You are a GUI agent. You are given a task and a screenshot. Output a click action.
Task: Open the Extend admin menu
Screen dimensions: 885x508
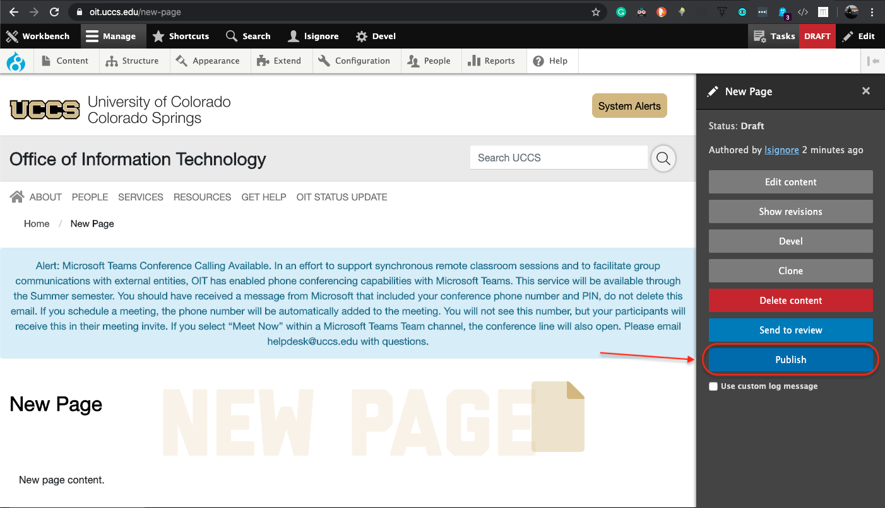coord(280,61)
